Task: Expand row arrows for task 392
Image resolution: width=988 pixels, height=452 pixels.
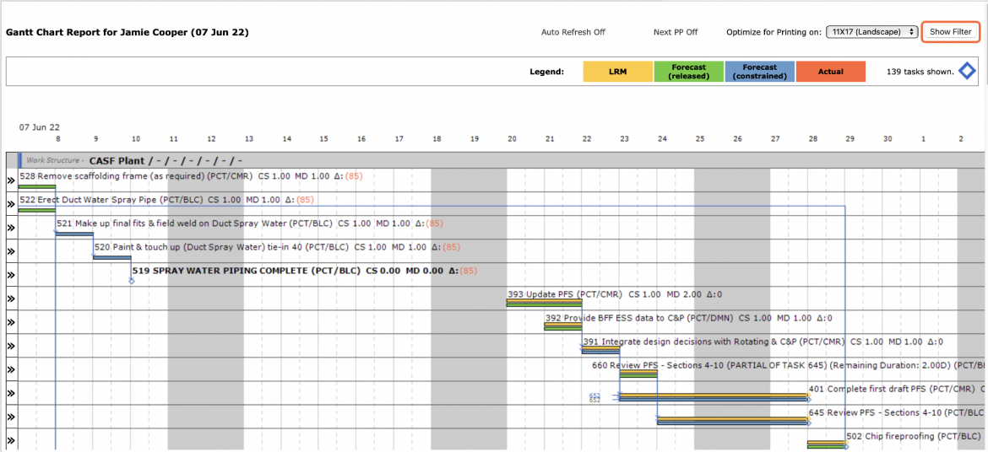Action: (x=11, y=322)
